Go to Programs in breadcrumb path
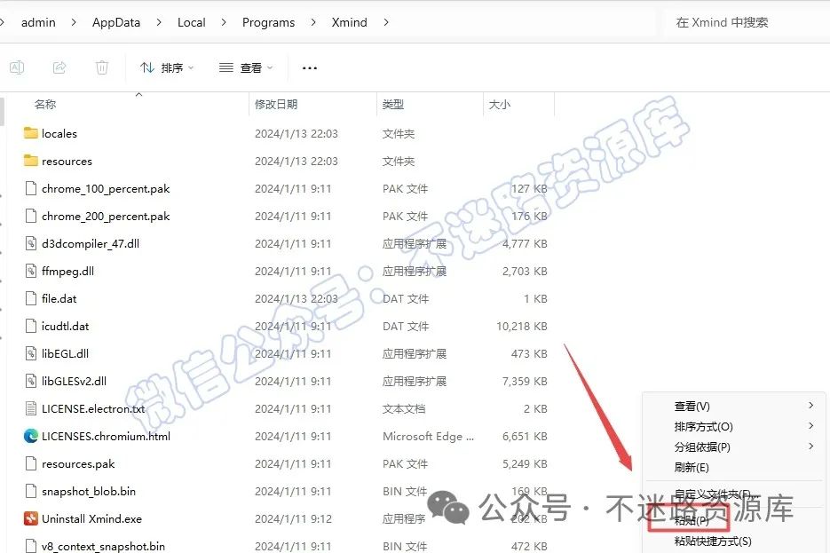830x553 pixels. coord(268,22)
